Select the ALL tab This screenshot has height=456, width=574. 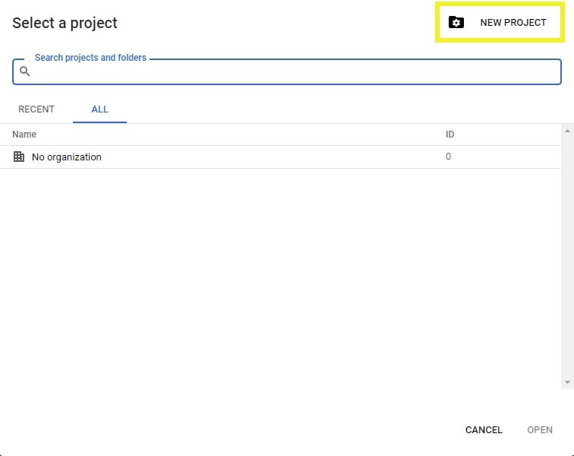point(99,109)
